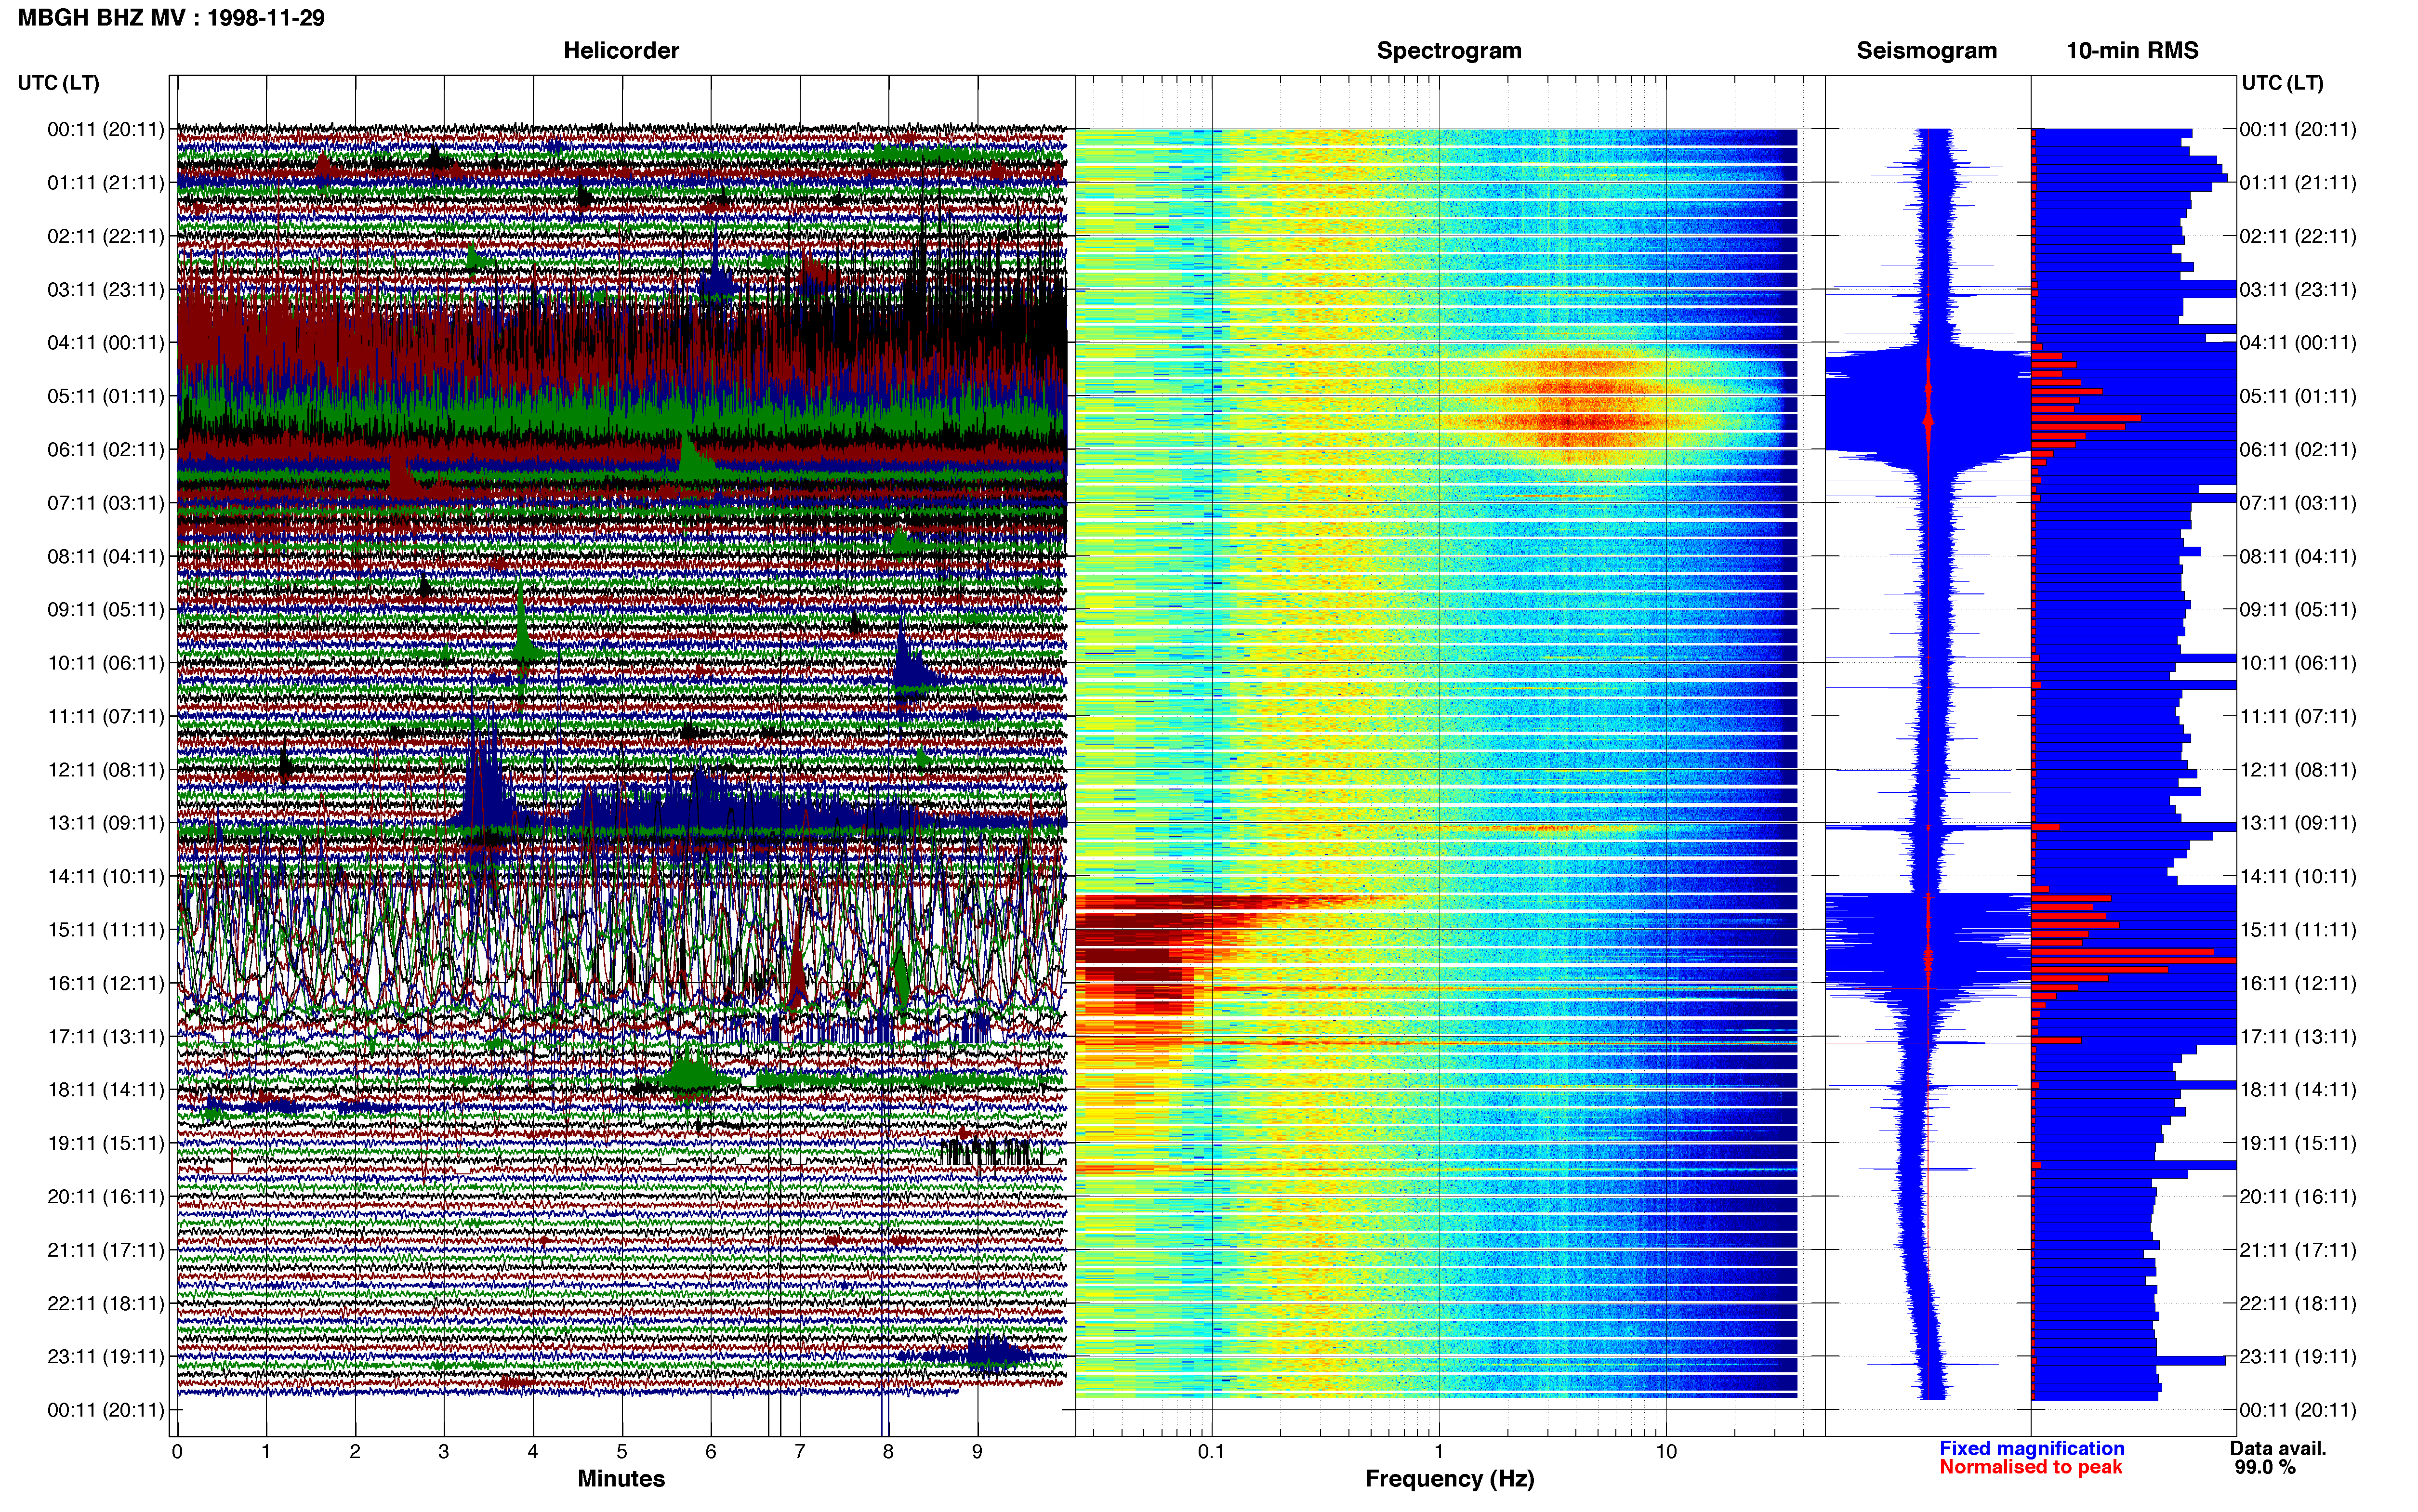Click left time label 00:11 (20:11) at top

106,129
